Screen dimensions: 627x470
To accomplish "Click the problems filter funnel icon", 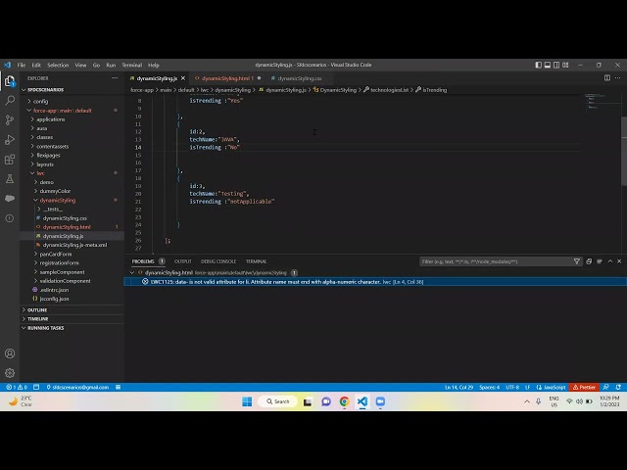I will 577,261.
